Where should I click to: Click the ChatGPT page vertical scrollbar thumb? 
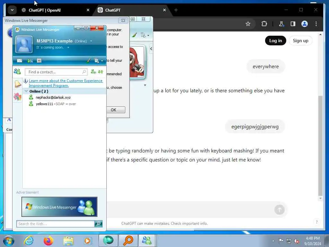[x=320, y=145]
